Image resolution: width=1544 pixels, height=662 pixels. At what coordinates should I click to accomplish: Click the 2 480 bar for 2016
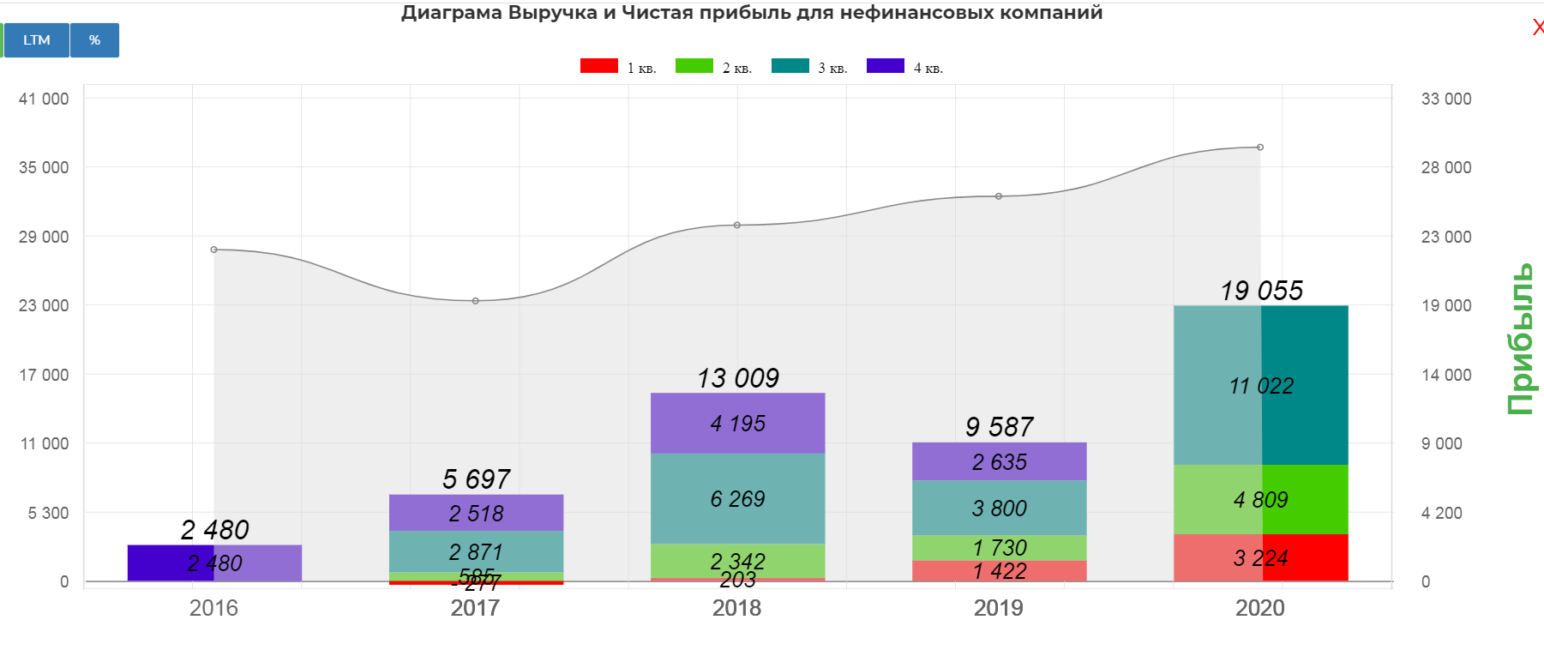click(x=214, y=563)
